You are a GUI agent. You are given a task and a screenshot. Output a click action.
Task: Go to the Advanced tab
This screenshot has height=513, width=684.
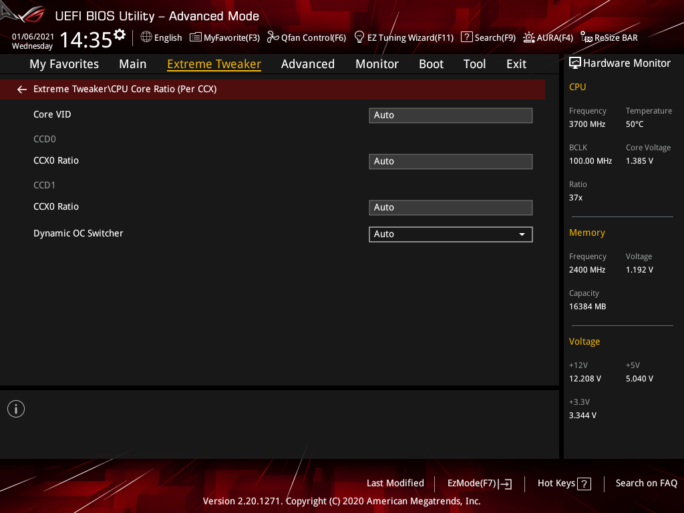point(307,64)
